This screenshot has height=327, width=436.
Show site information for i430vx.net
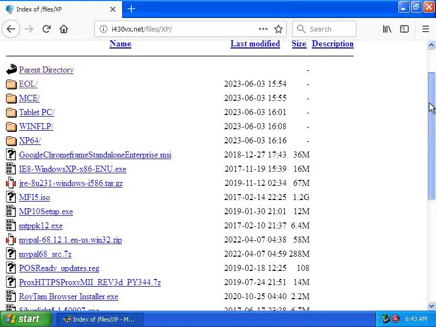pyautogui.click(x=104, y=29)
